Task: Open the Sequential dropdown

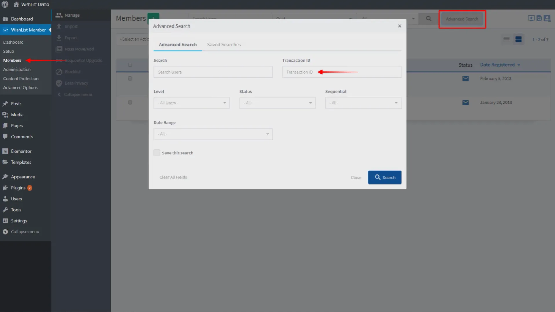Action: tap(363, 103)
